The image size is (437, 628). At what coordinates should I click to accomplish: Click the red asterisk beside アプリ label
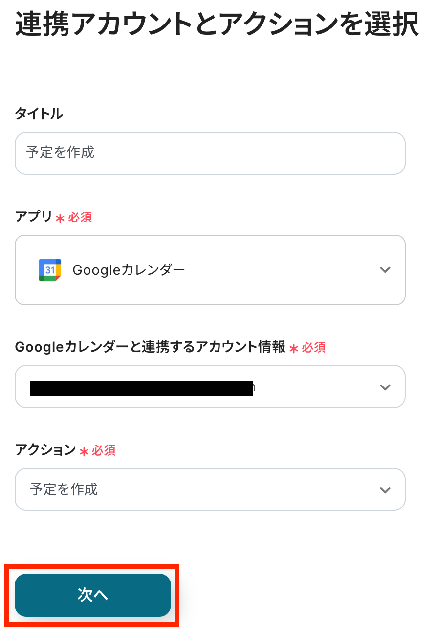[x=60, y=218]
